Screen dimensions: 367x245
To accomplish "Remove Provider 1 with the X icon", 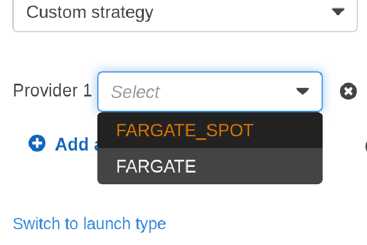I will (348, 91).
